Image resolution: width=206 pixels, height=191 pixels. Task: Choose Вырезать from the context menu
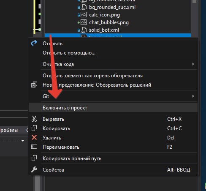coord(113,119)
